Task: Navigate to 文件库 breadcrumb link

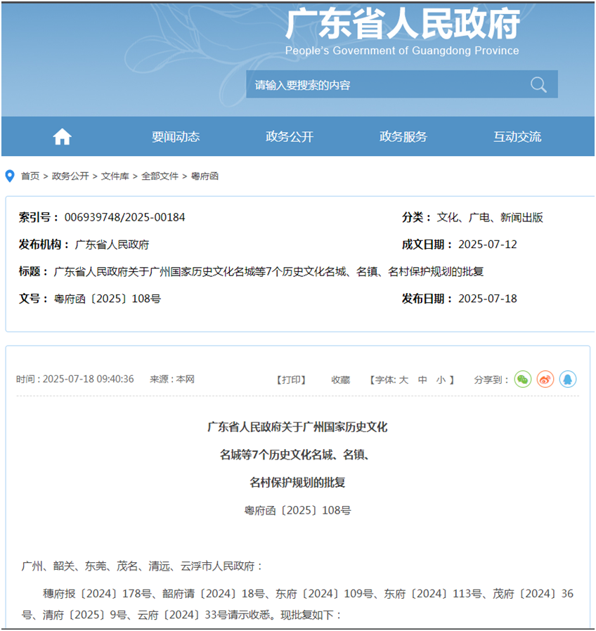Action: pos(115,176)
